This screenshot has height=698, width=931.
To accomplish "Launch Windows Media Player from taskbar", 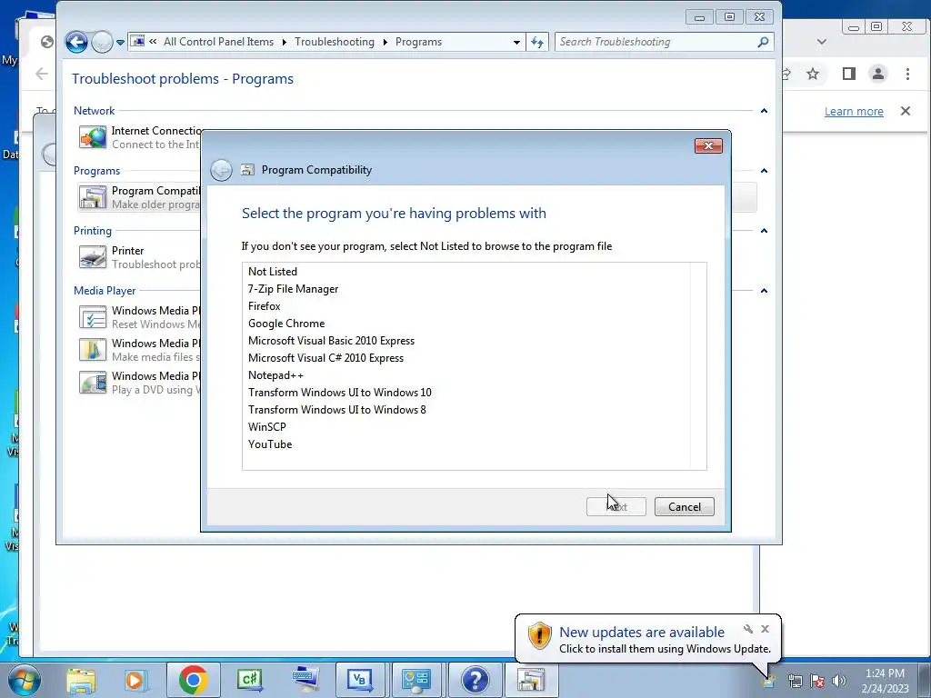I will point(135,680).
